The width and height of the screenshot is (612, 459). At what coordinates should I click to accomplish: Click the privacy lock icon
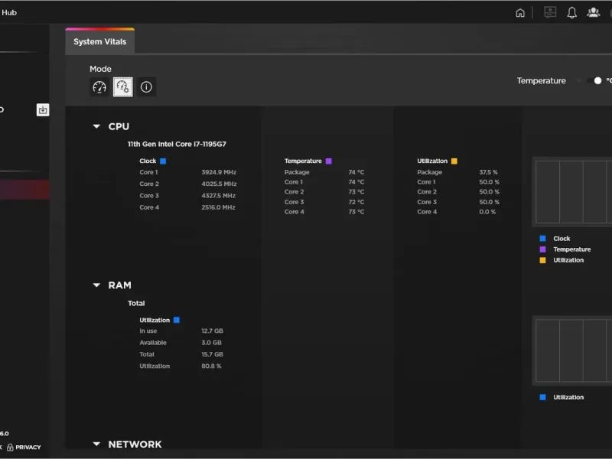10,448
